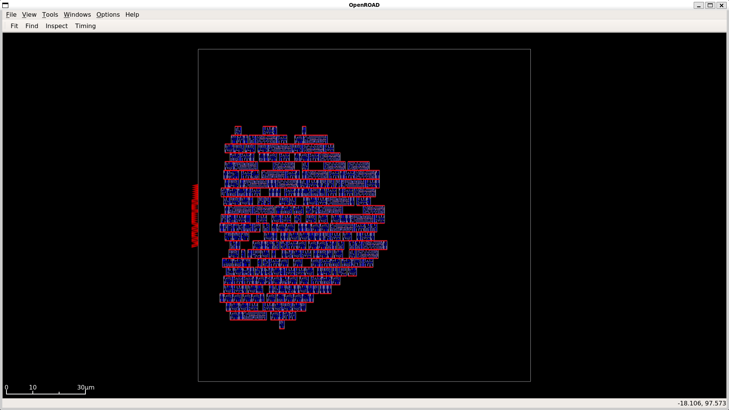Open the Tools menu

coord(50,14)
